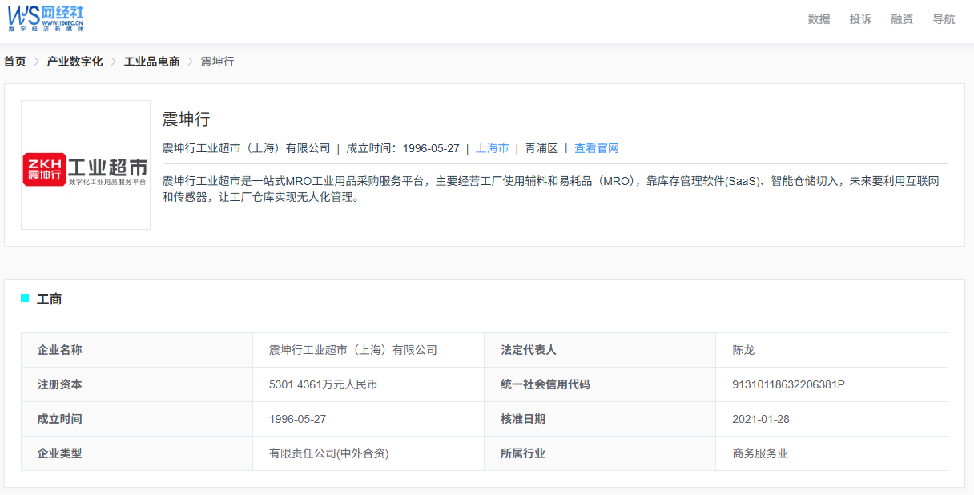Select 震坤行 breadcrumb entry
This screenshot has height=495, width=974.
pos(217,62)
